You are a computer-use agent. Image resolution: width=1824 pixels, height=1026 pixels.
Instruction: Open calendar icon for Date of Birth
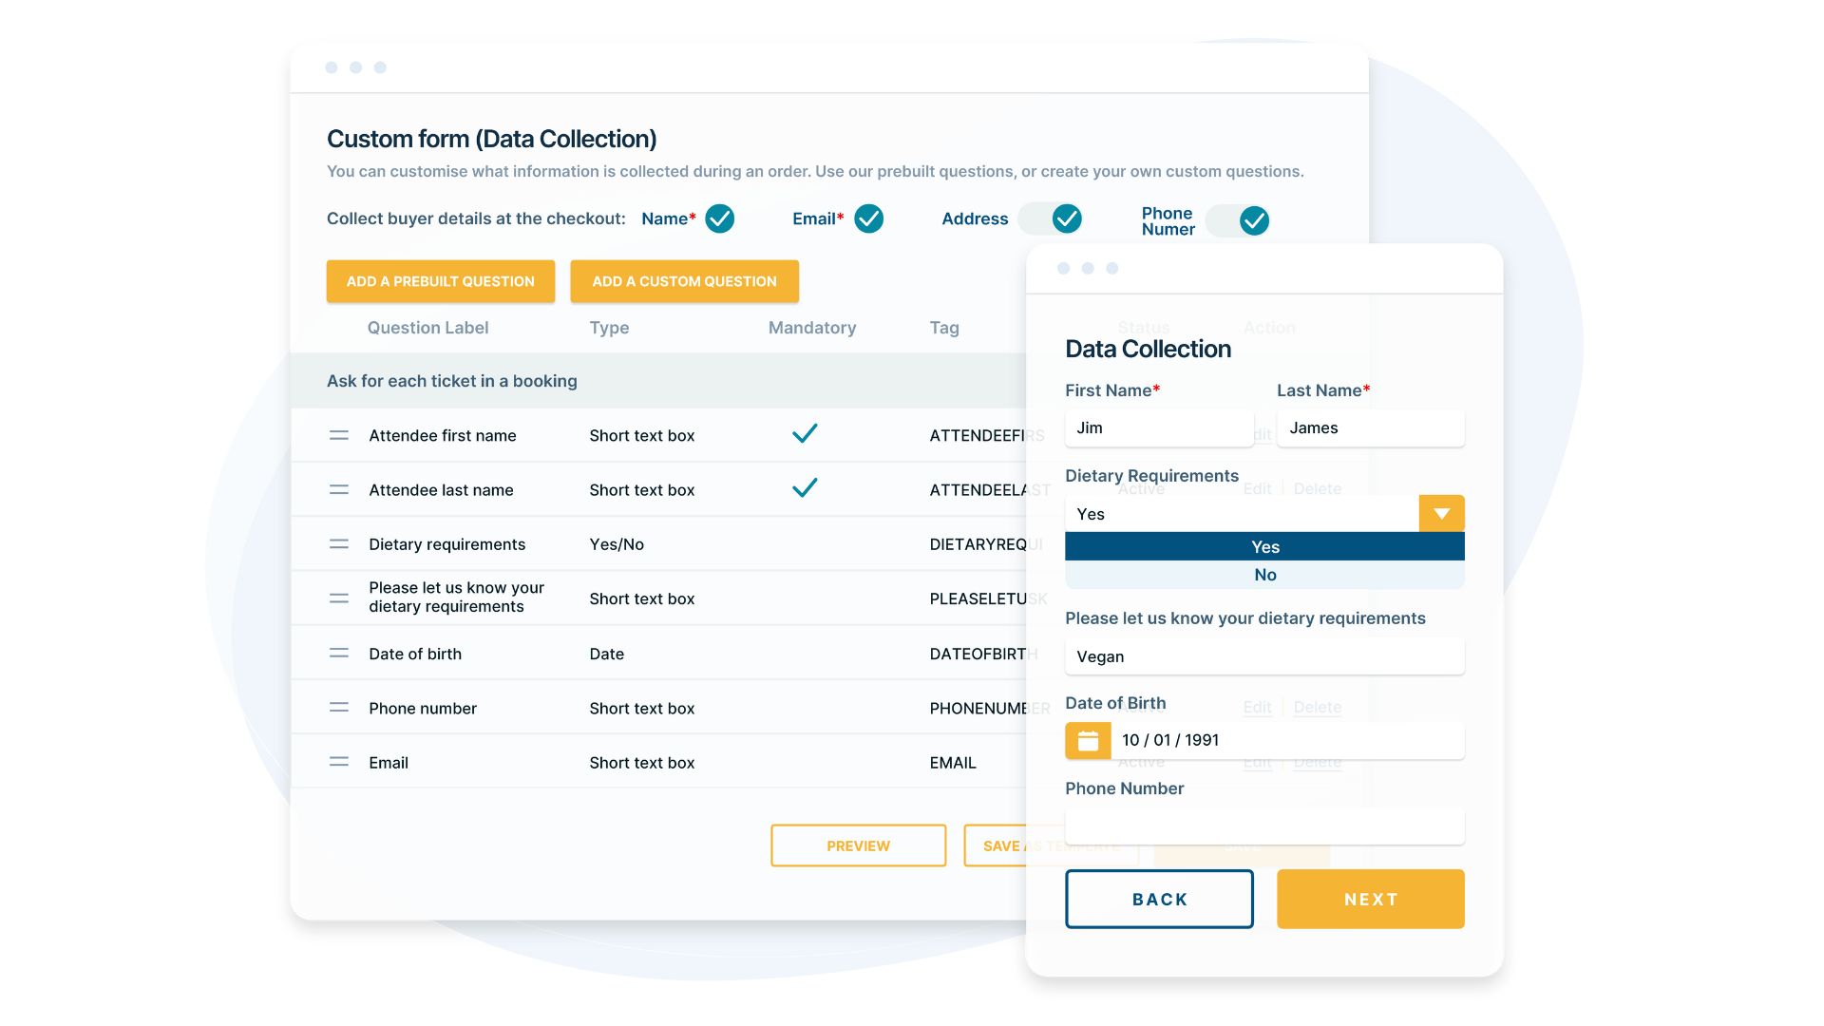(x=1088, y=741)
